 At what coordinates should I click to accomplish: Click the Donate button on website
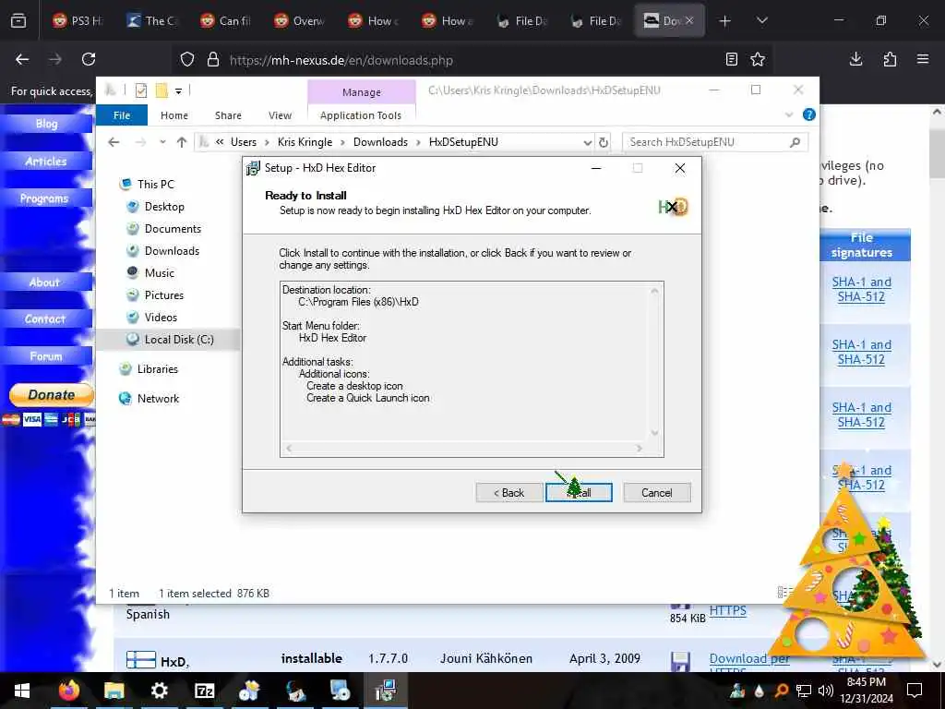(x=52, y=395)
